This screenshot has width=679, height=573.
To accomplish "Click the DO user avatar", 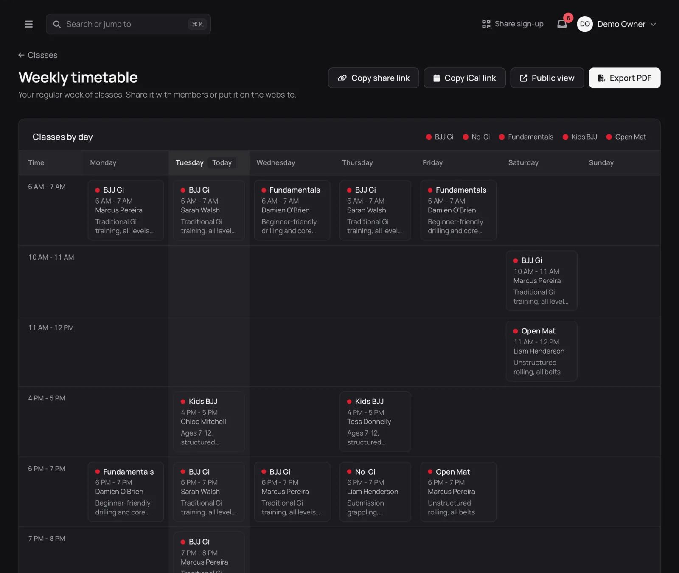I will [585, 24].
